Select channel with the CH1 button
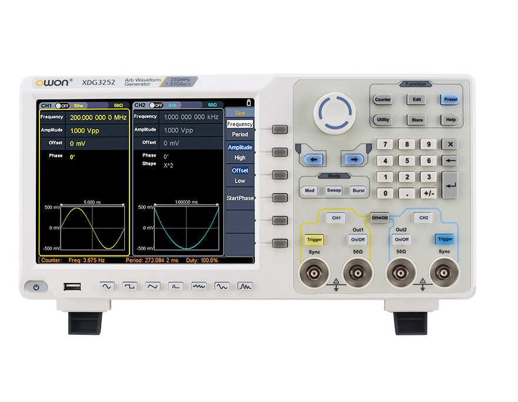Screen dimensions: 518x402 336,218
